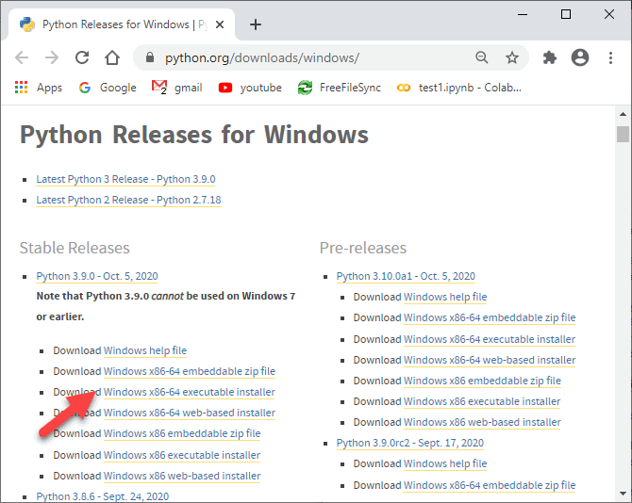This screenshot has height=503, width=632.
Task: Click the Pre-releases heading
Action: [363, 248]
